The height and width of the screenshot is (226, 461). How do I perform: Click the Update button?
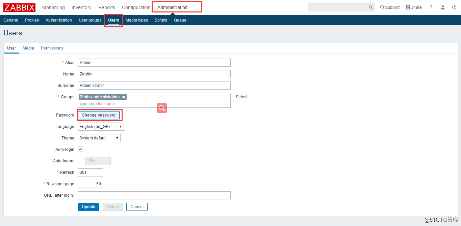88,206
